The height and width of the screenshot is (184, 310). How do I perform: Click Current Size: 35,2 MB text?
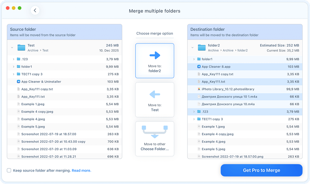(283, 50)
